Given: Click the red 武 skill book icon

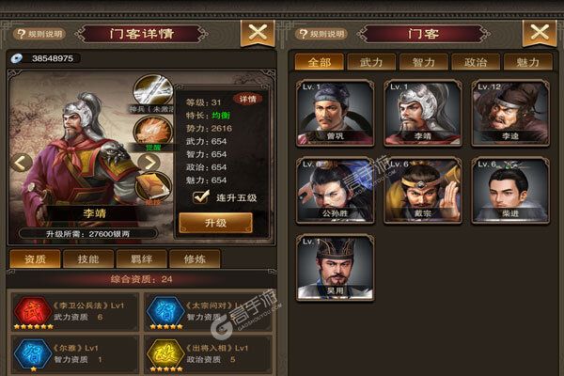Looking at the screenshot, I should tap(33, 311).
